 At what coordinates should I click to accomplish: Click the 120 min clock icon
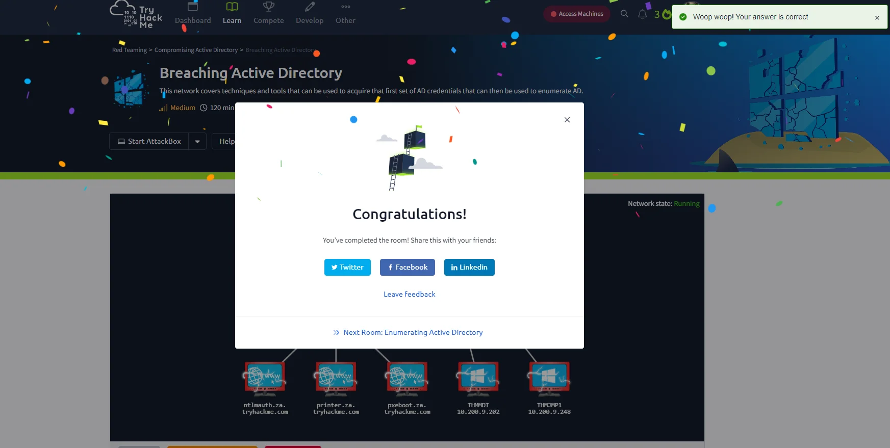point(204,108)
